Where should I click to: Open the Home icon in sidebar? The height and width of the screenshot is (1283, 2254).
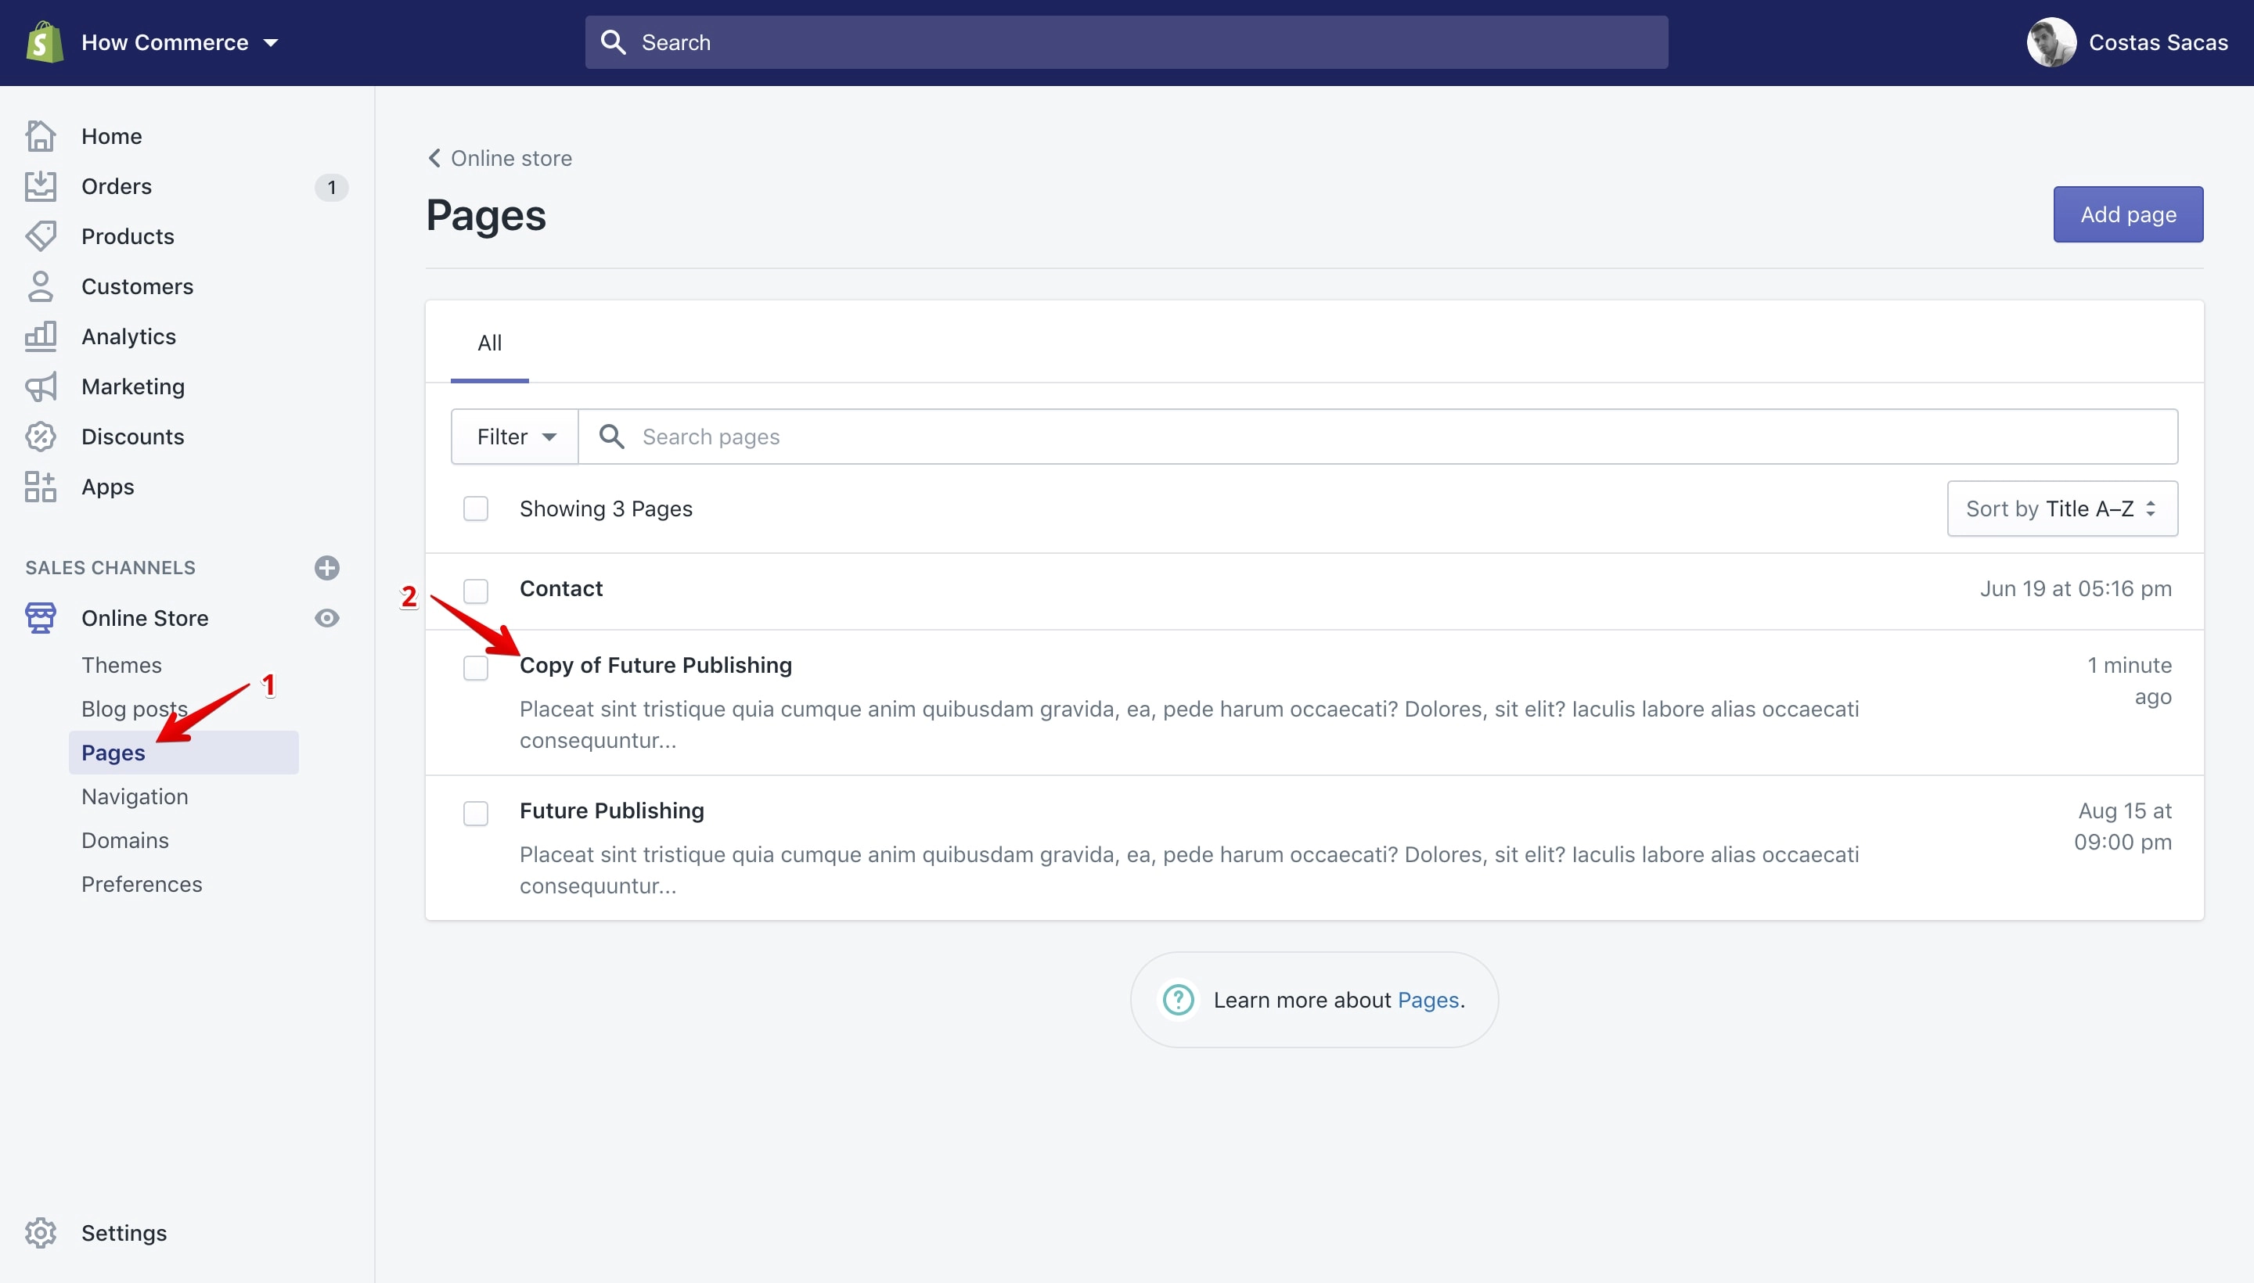(x=41, y=135)
